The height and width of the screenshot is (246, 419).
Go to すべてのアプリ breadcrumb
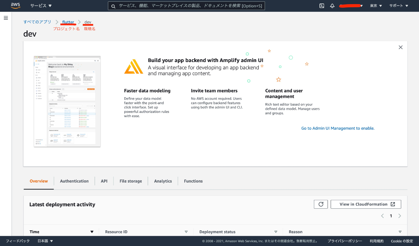pos(37,22)
